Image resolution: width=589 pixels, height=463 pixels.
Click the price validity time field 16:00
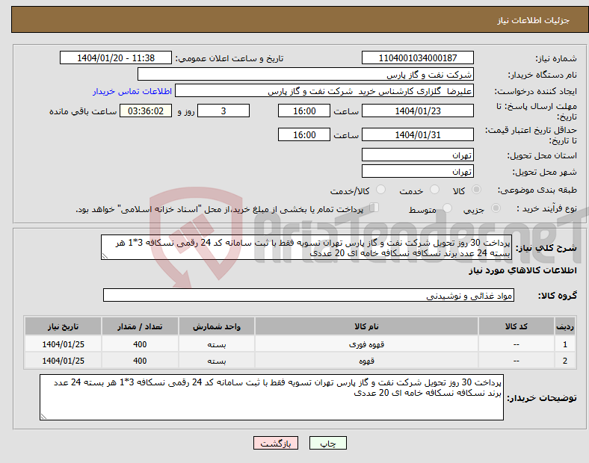304,134
